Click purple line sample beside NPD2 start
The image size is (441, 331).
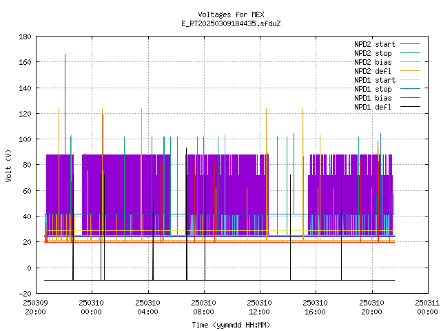pos(410,44)
